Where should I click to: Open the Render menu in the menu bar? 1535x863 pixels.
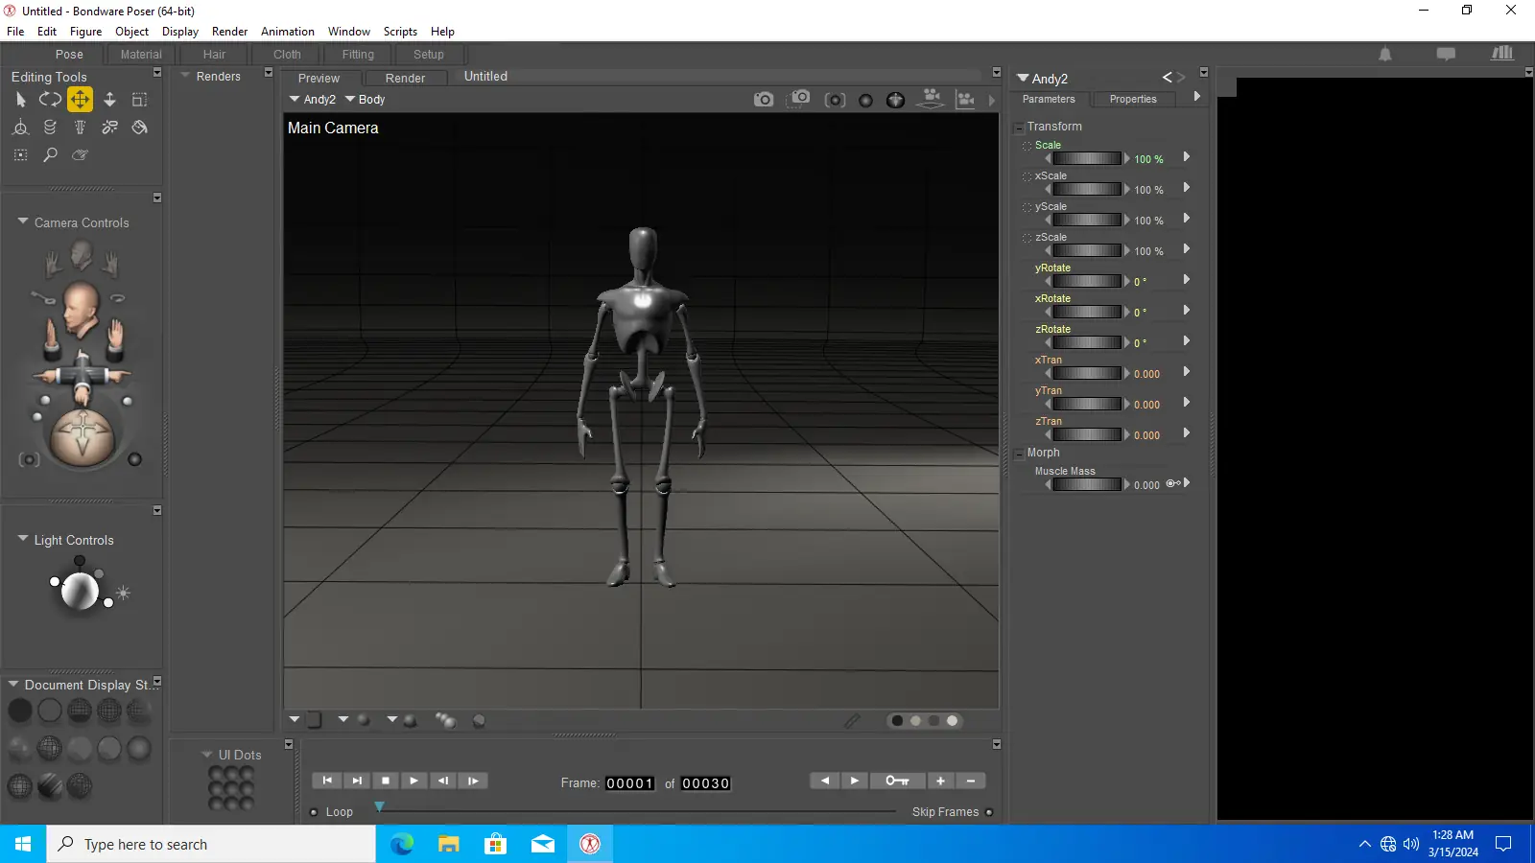coord(229,32)
